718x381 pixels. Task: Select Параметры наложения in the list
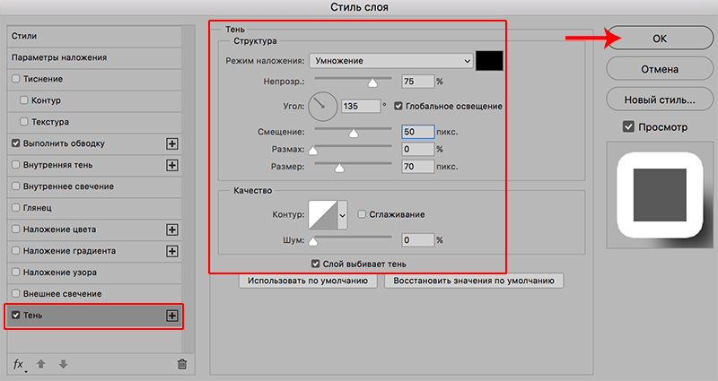point(60,57)
